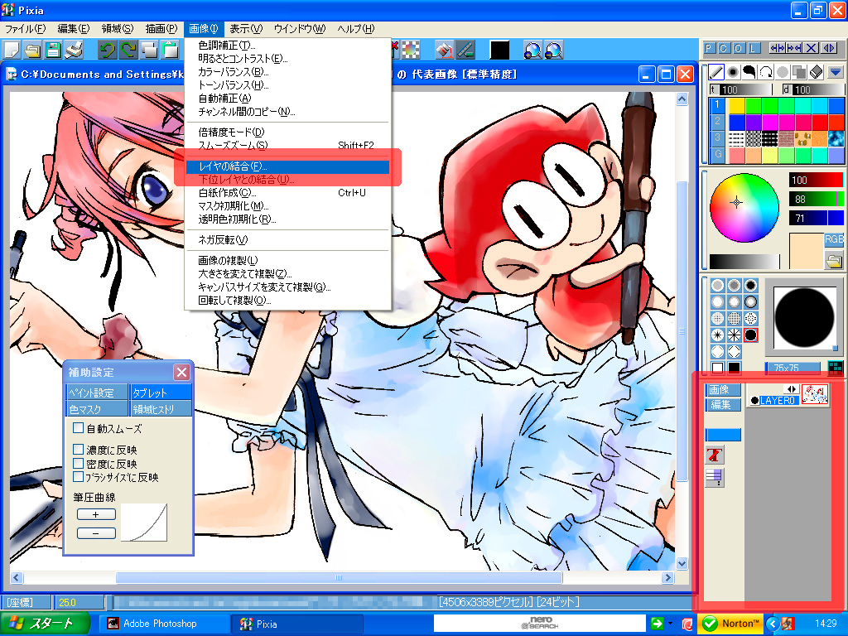This screenshot has height=636, width=848.
Task: Redo using the green forward arrow
Action: point(128,51)
